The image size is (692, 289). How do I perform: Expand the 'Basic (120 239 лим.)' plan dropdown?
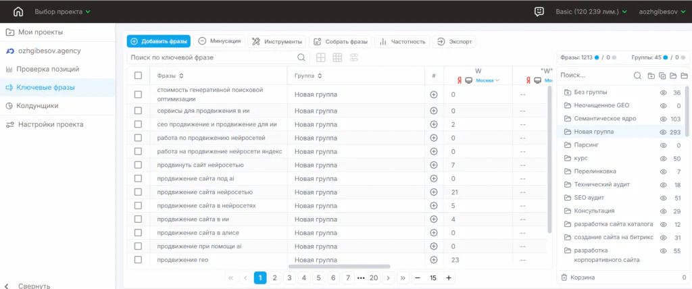click(x=591, y=12)
